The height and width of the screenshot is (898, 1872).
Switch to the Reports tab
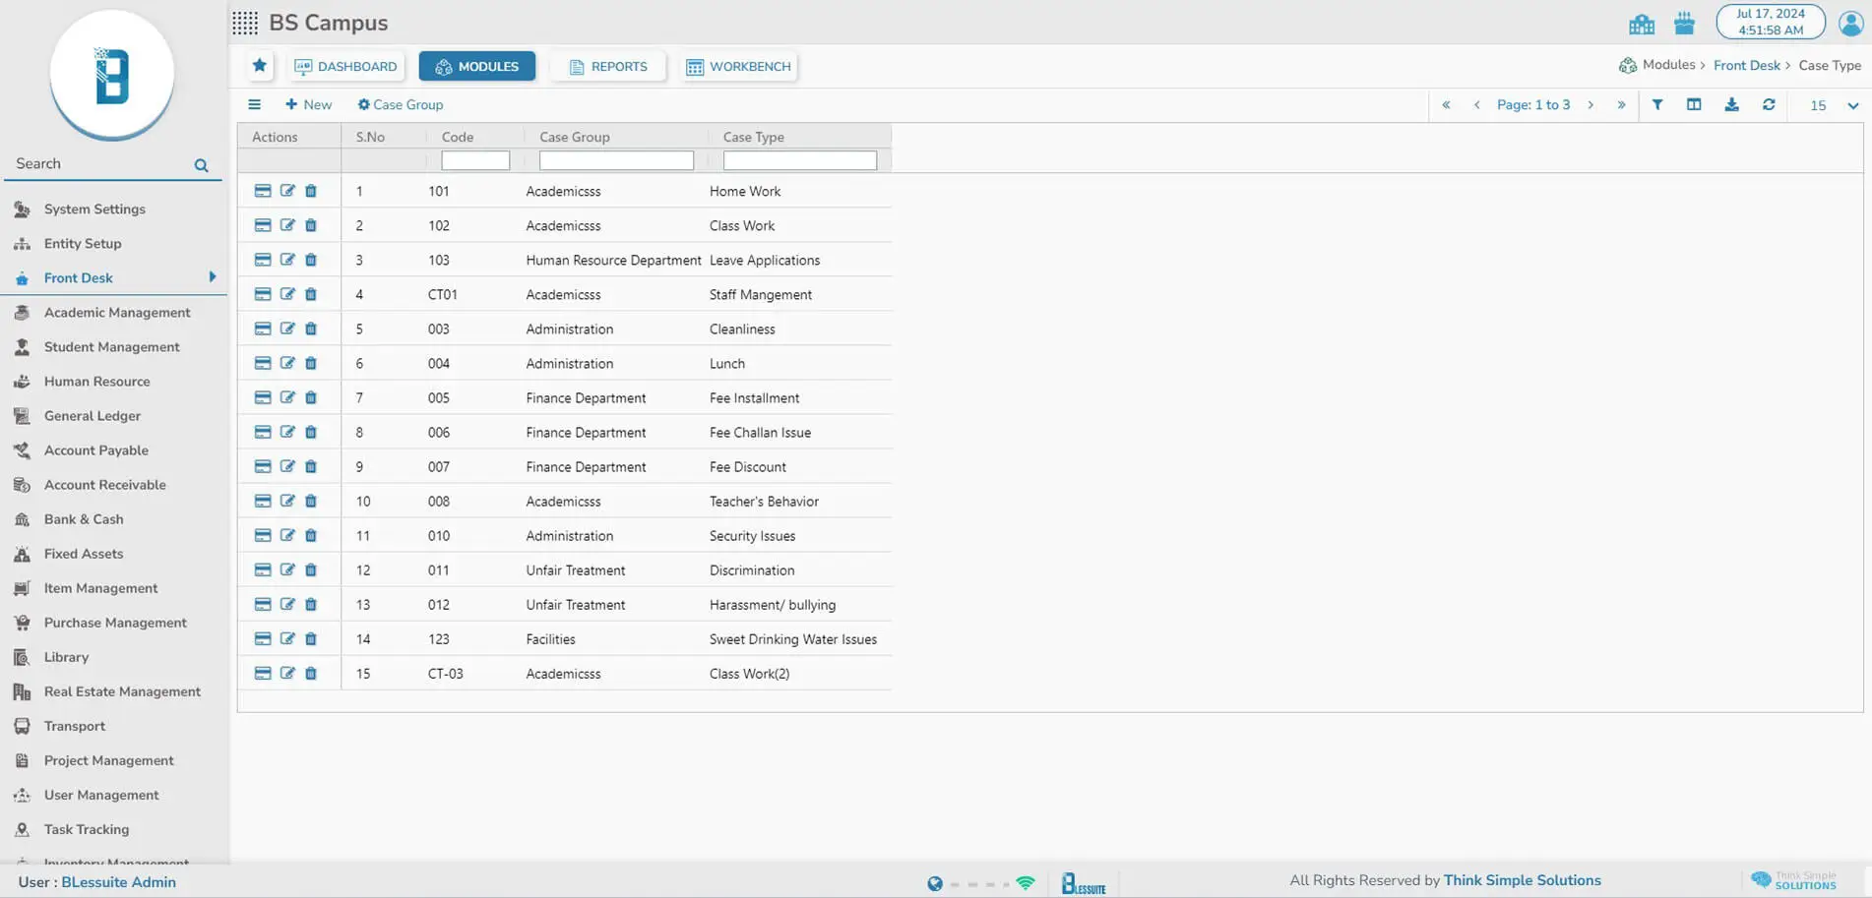click(608, 67)
